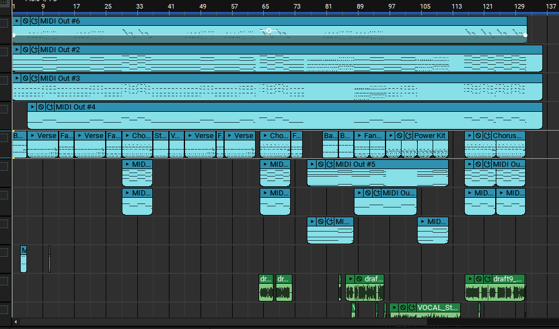This screenshot has width=559, height=329.
Task: Click the loop icon on VOCAL_St clip
Action: point(412,307)
